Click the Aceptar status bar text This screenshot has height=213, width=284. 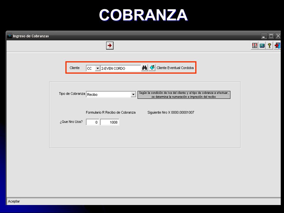pyautogui.click(x=14, y=201)
